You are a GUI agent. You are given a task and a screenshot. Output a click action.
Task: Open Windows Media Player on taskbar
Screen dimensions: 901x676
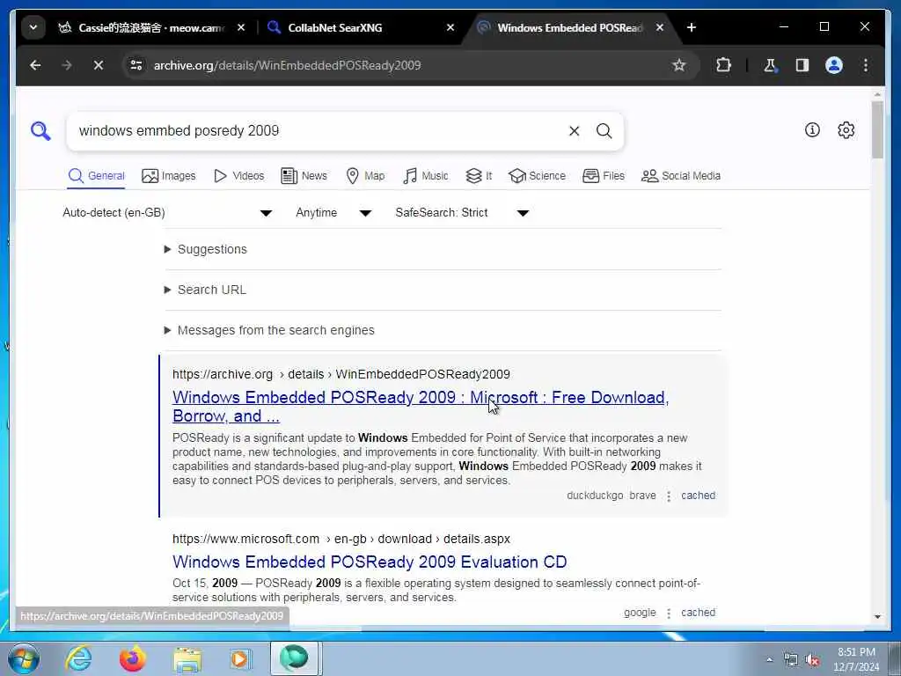[x=240, y=658]
